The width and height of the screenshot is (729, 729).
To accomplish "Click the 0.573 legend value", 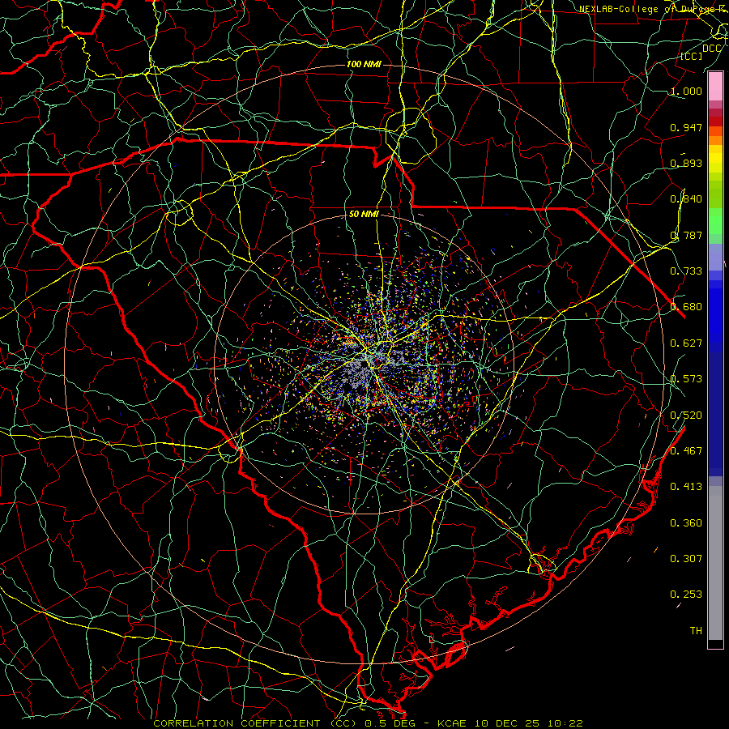I will pyautogui.click(x=686, y=379).
